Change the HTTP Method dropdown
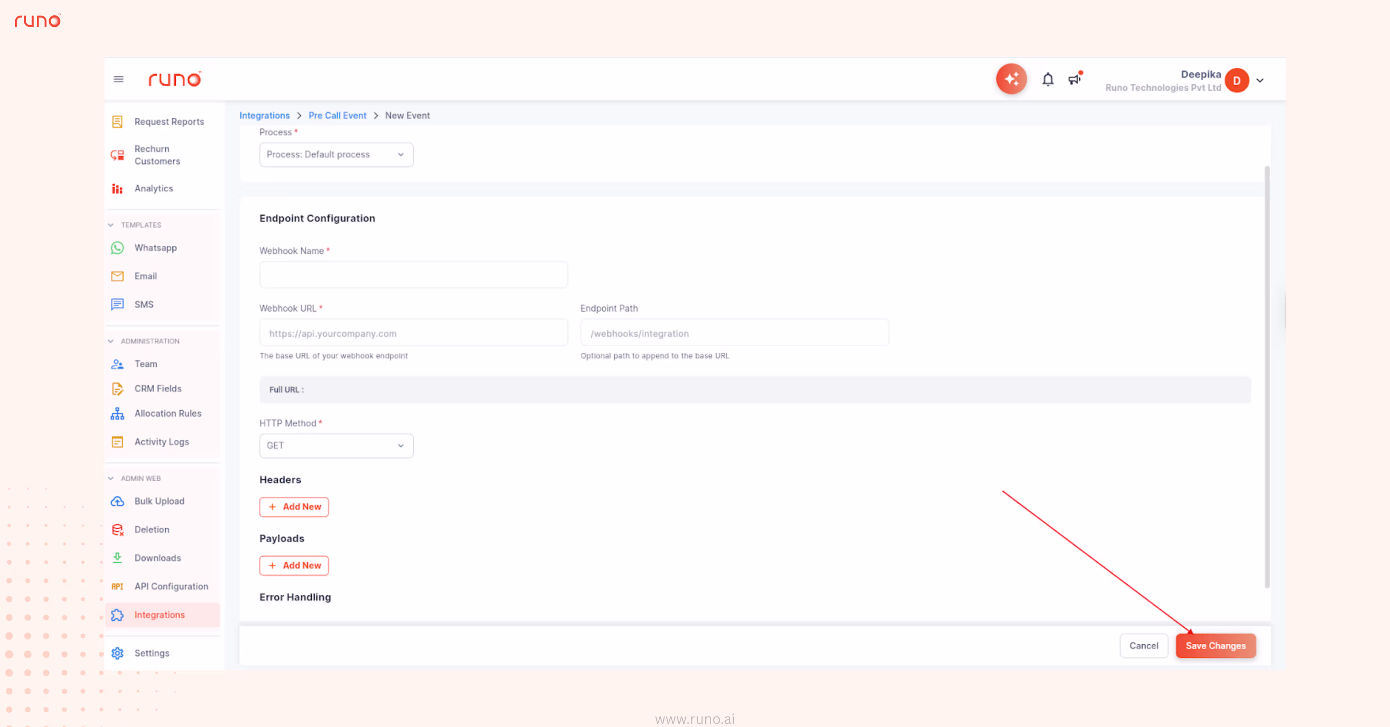This screenshot has height=727, width=1390. (x=335, y=445)
